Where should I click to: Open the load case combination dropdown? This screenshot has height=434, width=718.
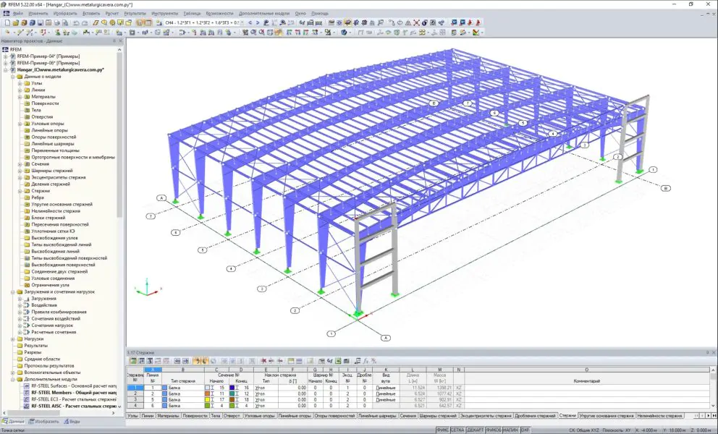[242, 22]
